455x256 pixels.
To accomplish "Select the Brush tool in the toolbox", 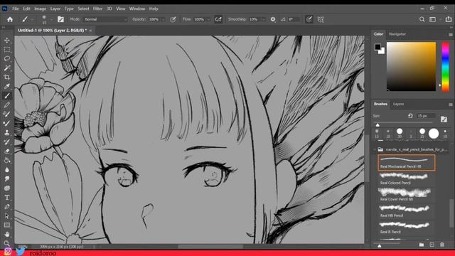I will pos(7,95).
